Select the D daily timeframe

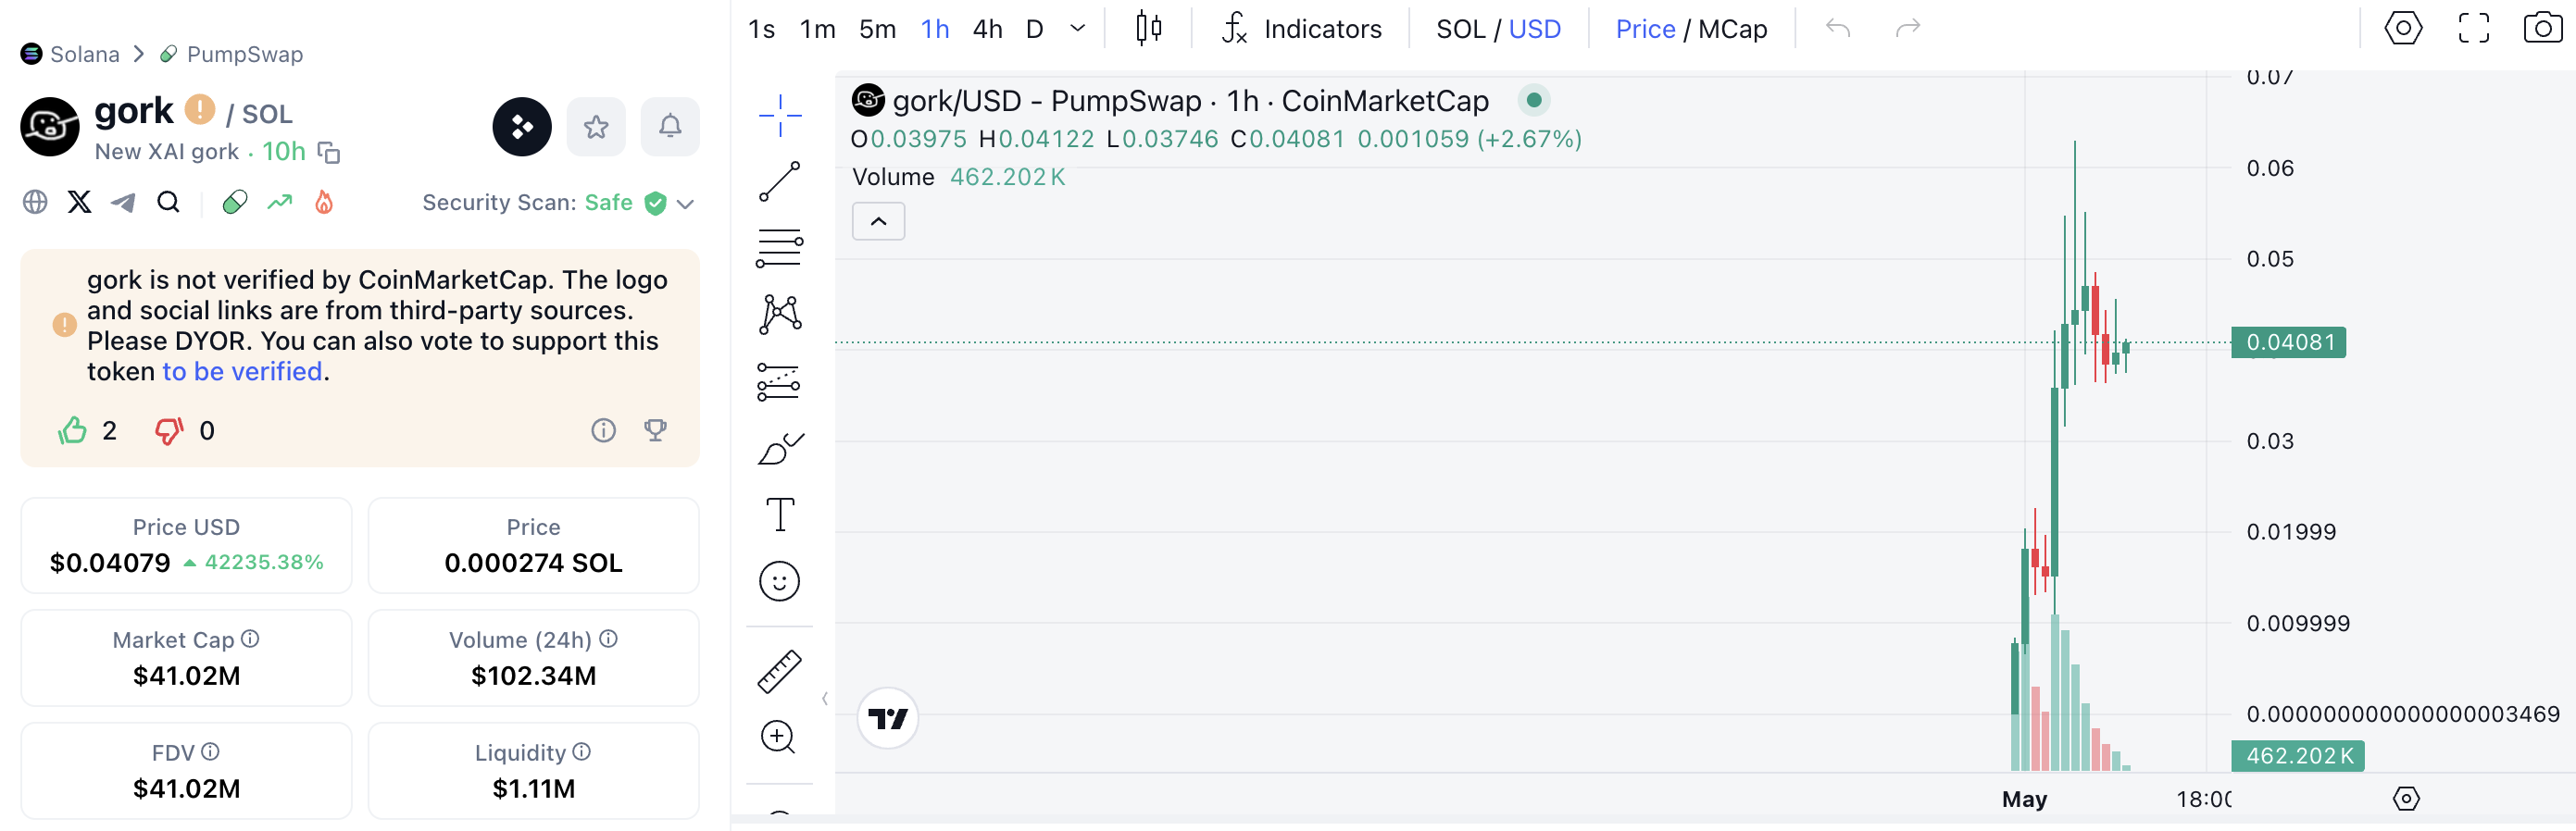click(1035, 29)
